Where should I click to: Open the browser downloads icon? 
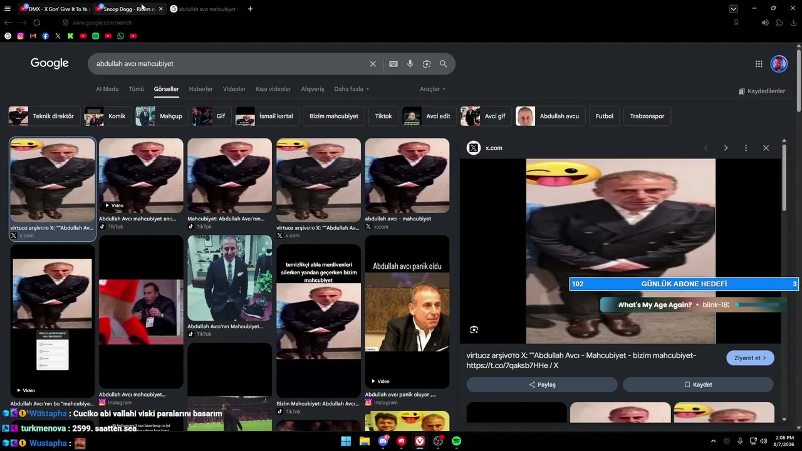794,23
